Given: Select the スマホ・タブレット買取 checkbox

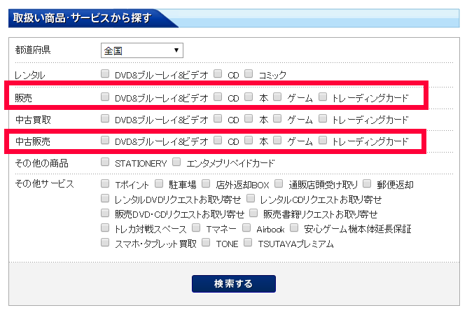Looking at the screenshot, I should pos(105,243).
